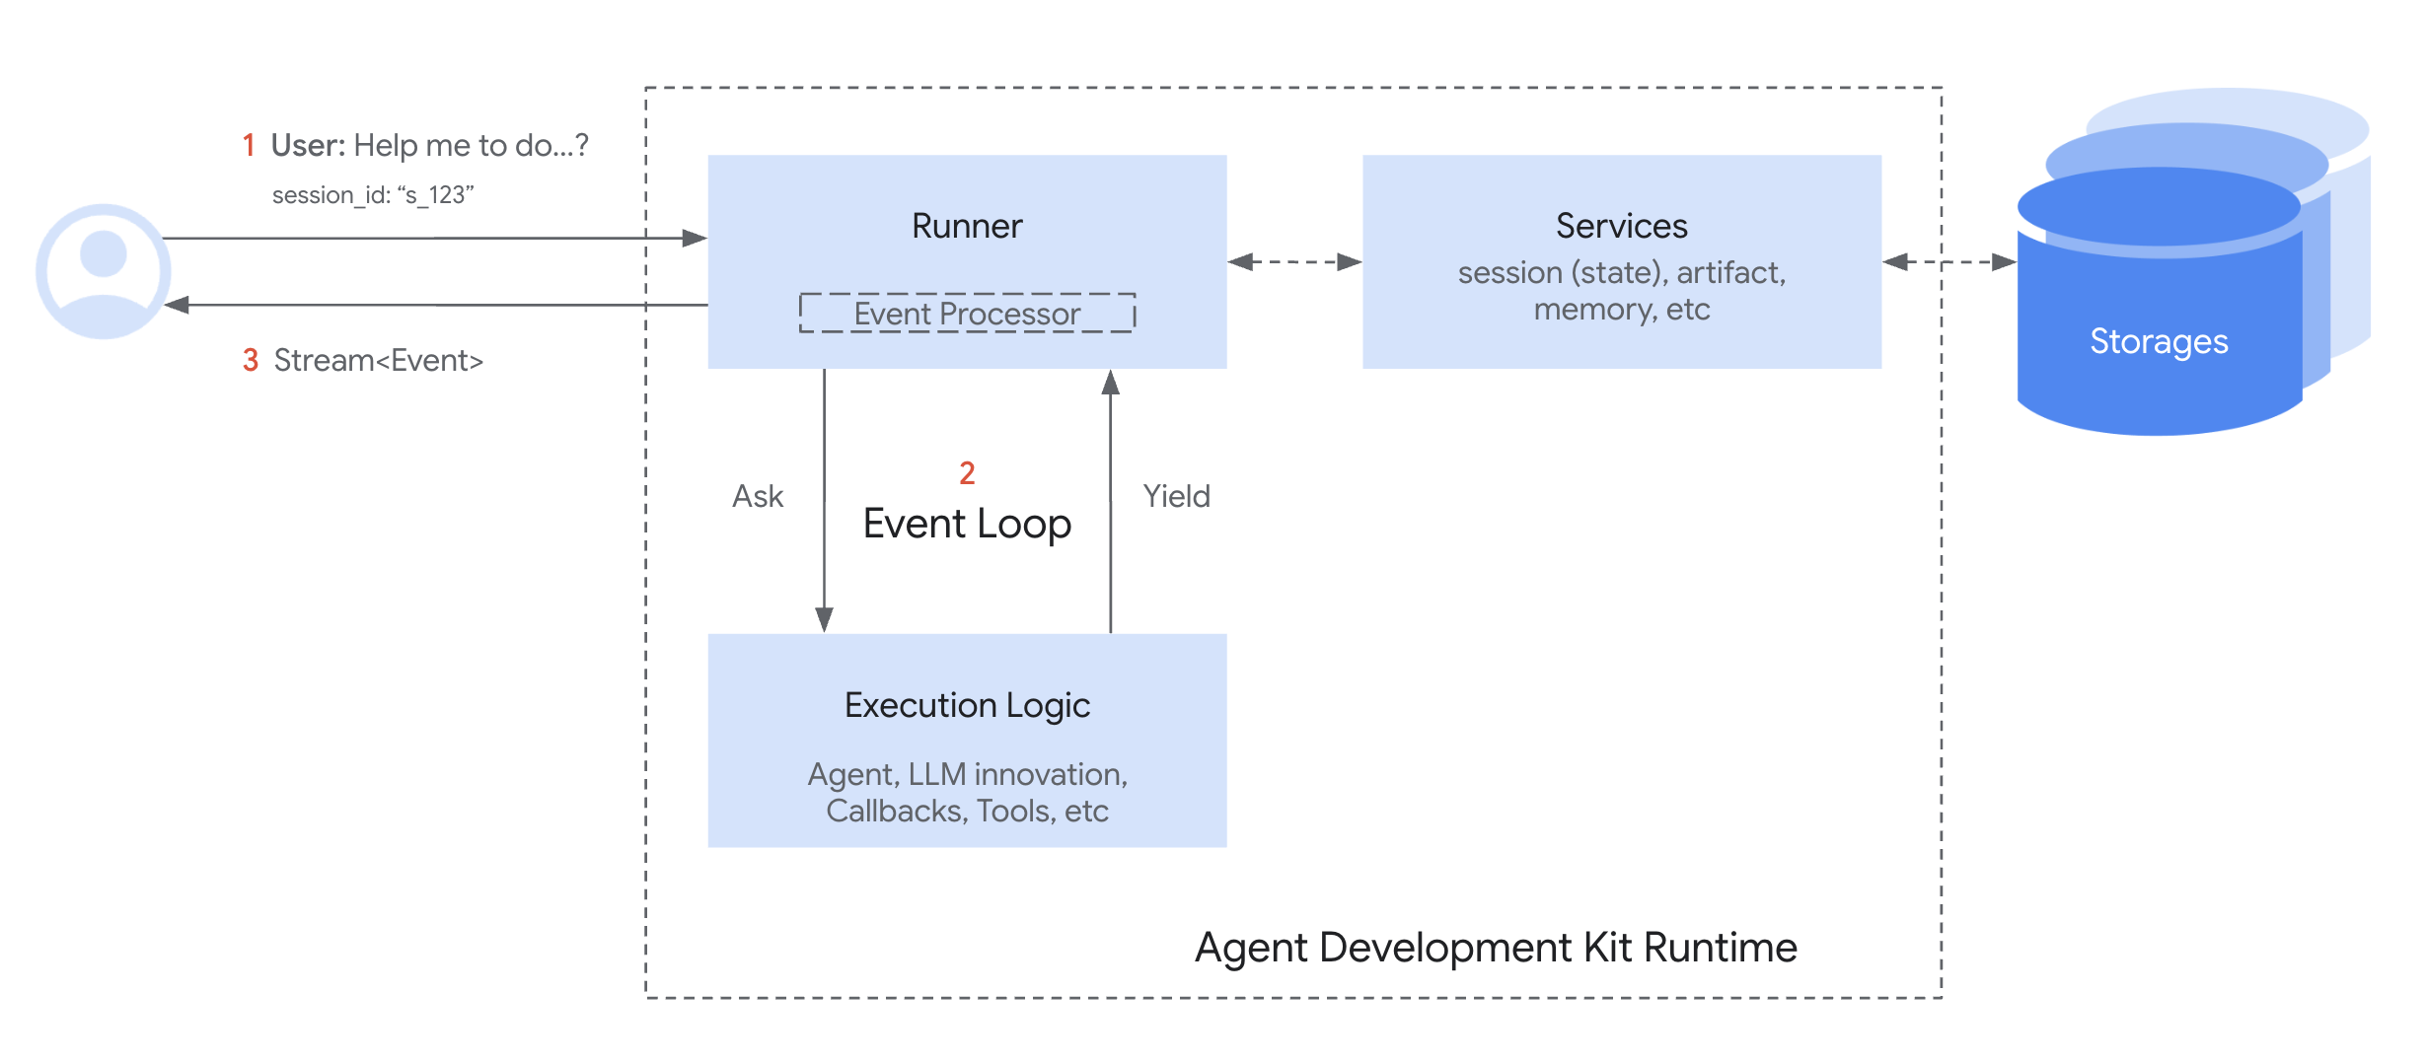Viewport: 2425px width, 1063px height.
Task: Click 'Agent, LLM innovation, Callbacks, Tools, etc'
Action: [x=967, y=792]
